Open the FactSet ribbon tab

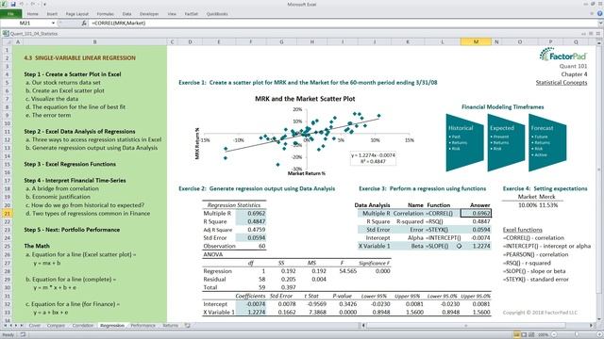click(x=191, y=14)
